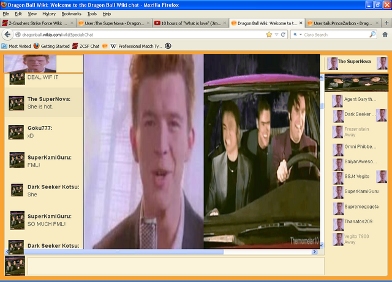Go to the browser Home page icon
The height and width of the screenshot is (282, 392).
(x=385, y=34)
